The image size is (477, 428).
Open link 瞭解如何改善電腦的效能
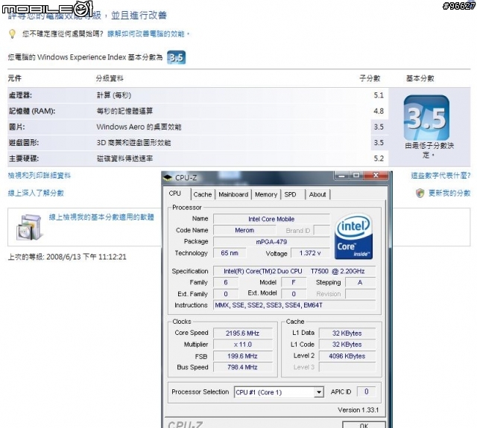[x=148, y=33]
